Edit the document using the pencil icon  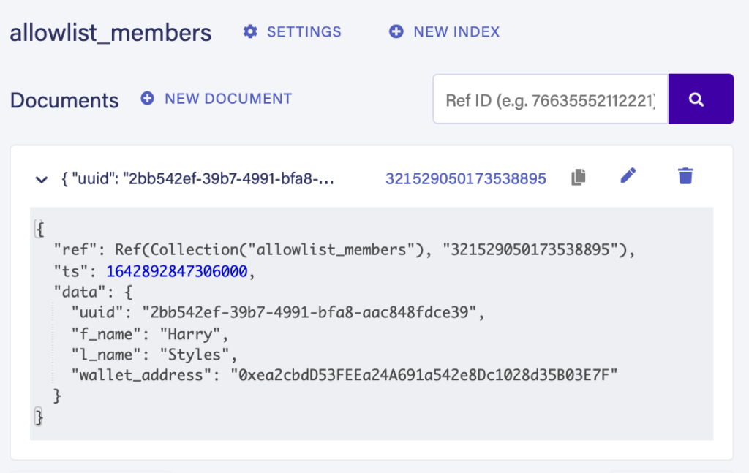[x=628, y=176]
